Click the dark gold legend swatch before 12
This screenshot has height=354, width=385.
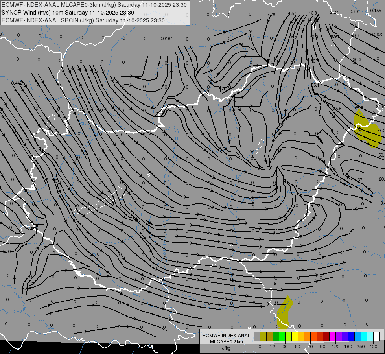coord(269,337)
